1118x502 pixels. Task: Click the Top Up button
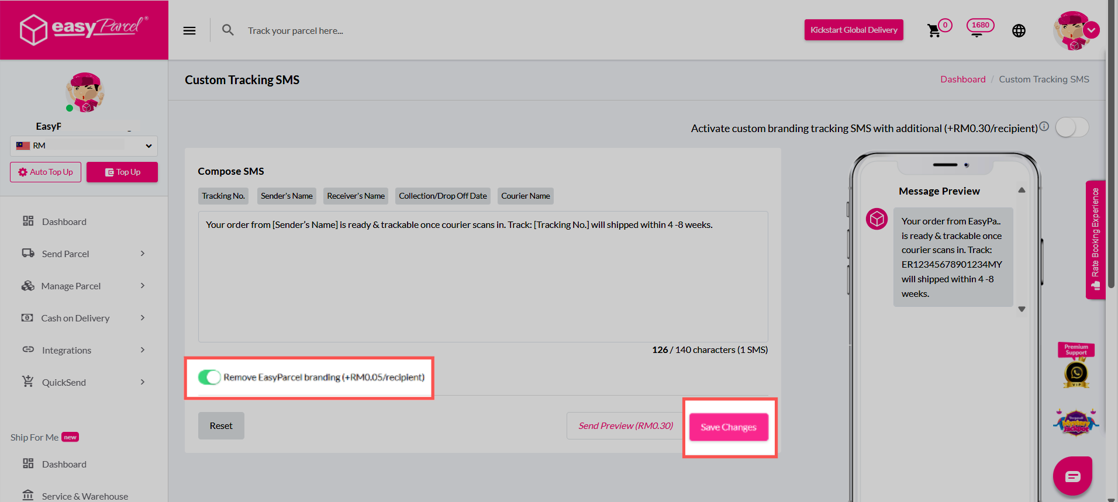tap(122, 172)
